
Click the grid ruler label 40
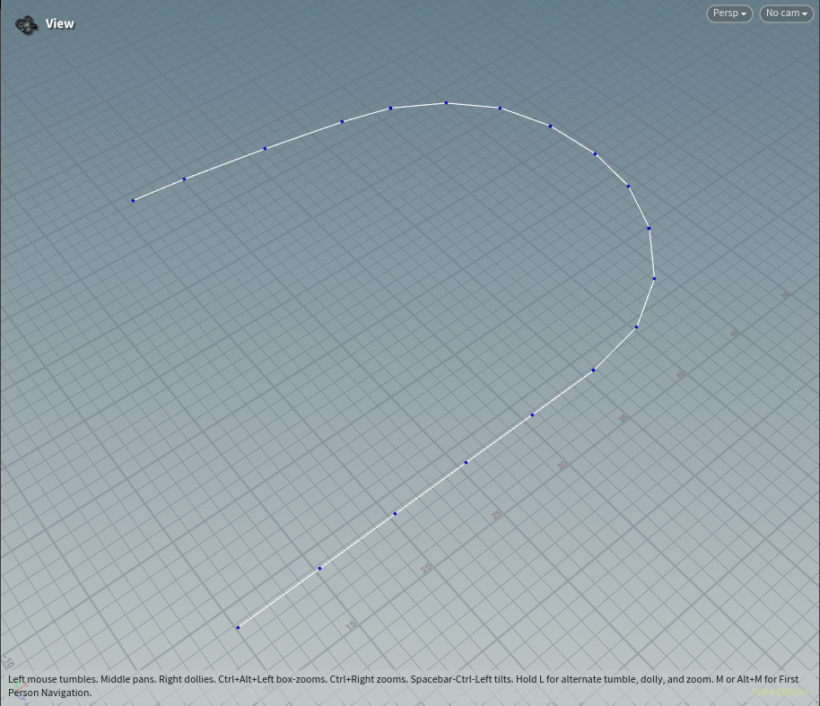tap(681, 375)
